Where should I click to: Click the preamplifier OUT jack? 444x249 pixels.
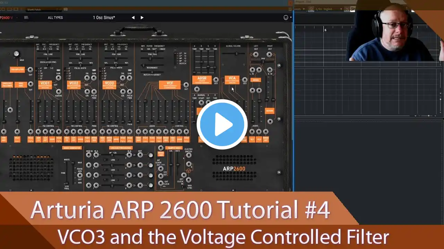point(30,70)
